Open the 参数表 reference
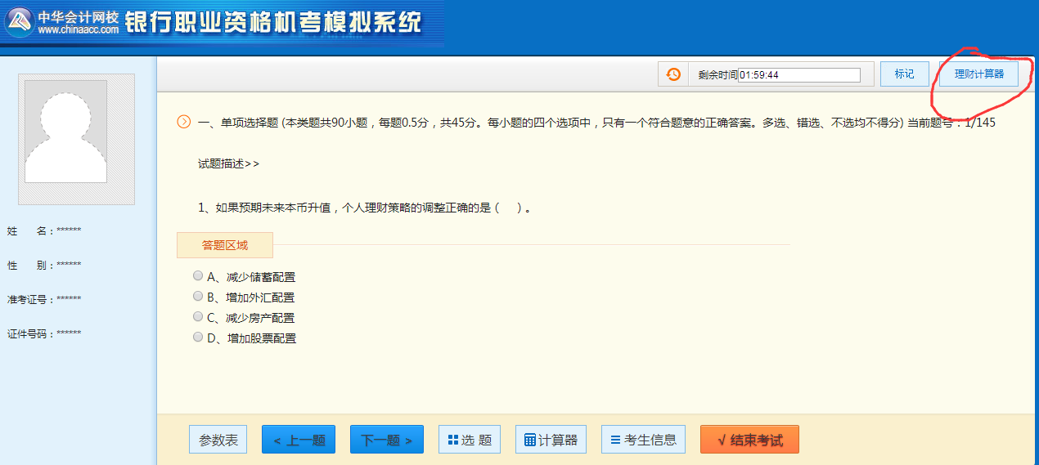 click(218, 440)
